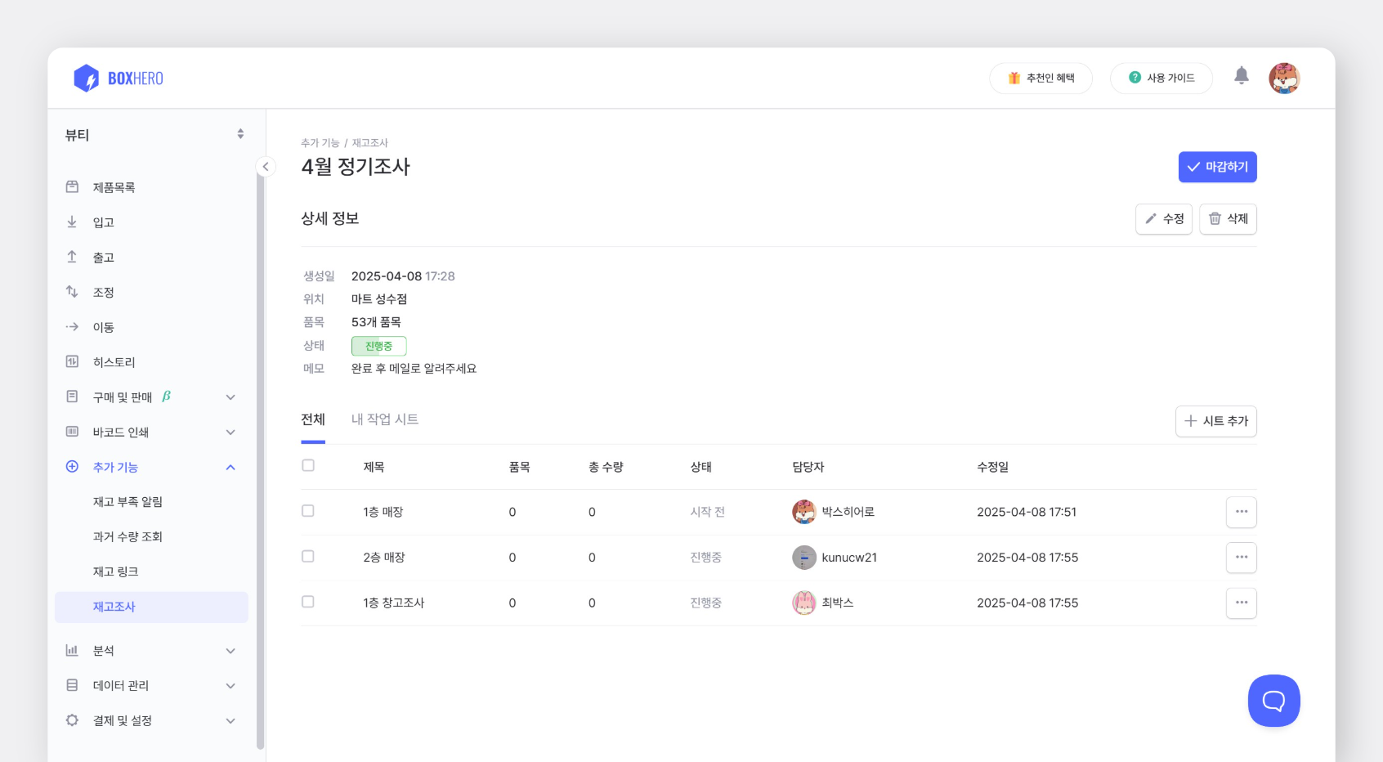Click the 마트 성수점 location value
The width and height of the screenshot is (1383, 762).
pos(379,299)
